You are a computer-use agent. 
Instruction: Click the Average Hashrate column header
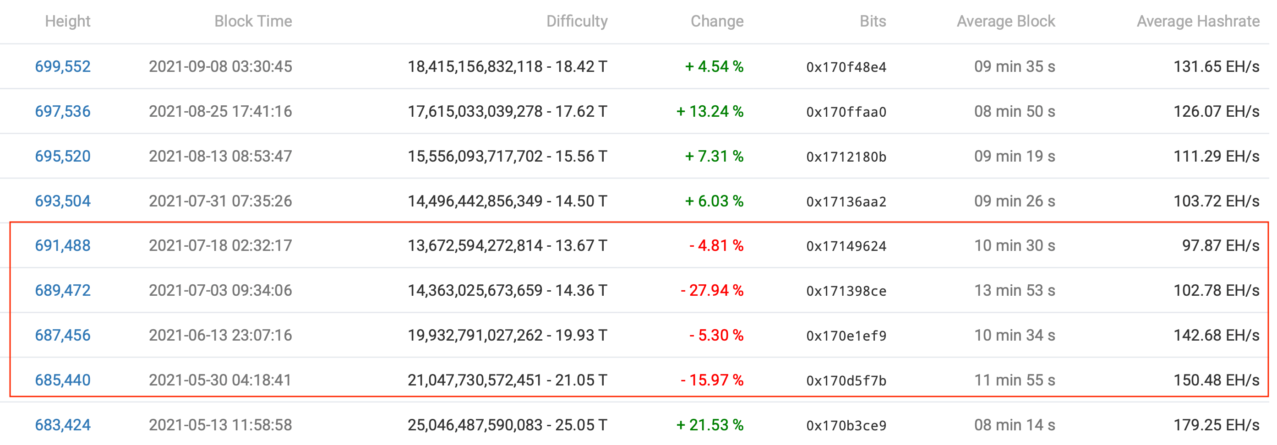[1198, 22]
